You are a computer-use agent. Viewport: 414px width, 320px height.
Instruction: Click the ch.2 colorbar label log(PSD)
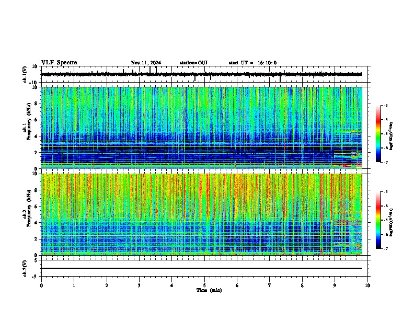coord(391,223)
